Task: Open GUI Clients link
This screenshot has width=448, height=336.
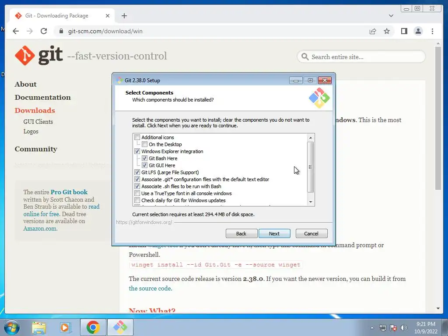Action: 38,122
